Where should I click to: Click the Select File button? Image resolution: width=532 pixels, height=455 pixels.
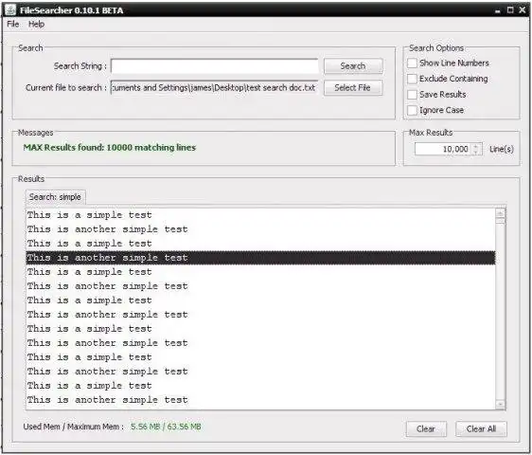click(x=353, y=87)
